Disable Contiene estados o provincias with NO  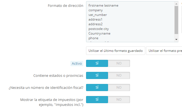pos(119,75)
